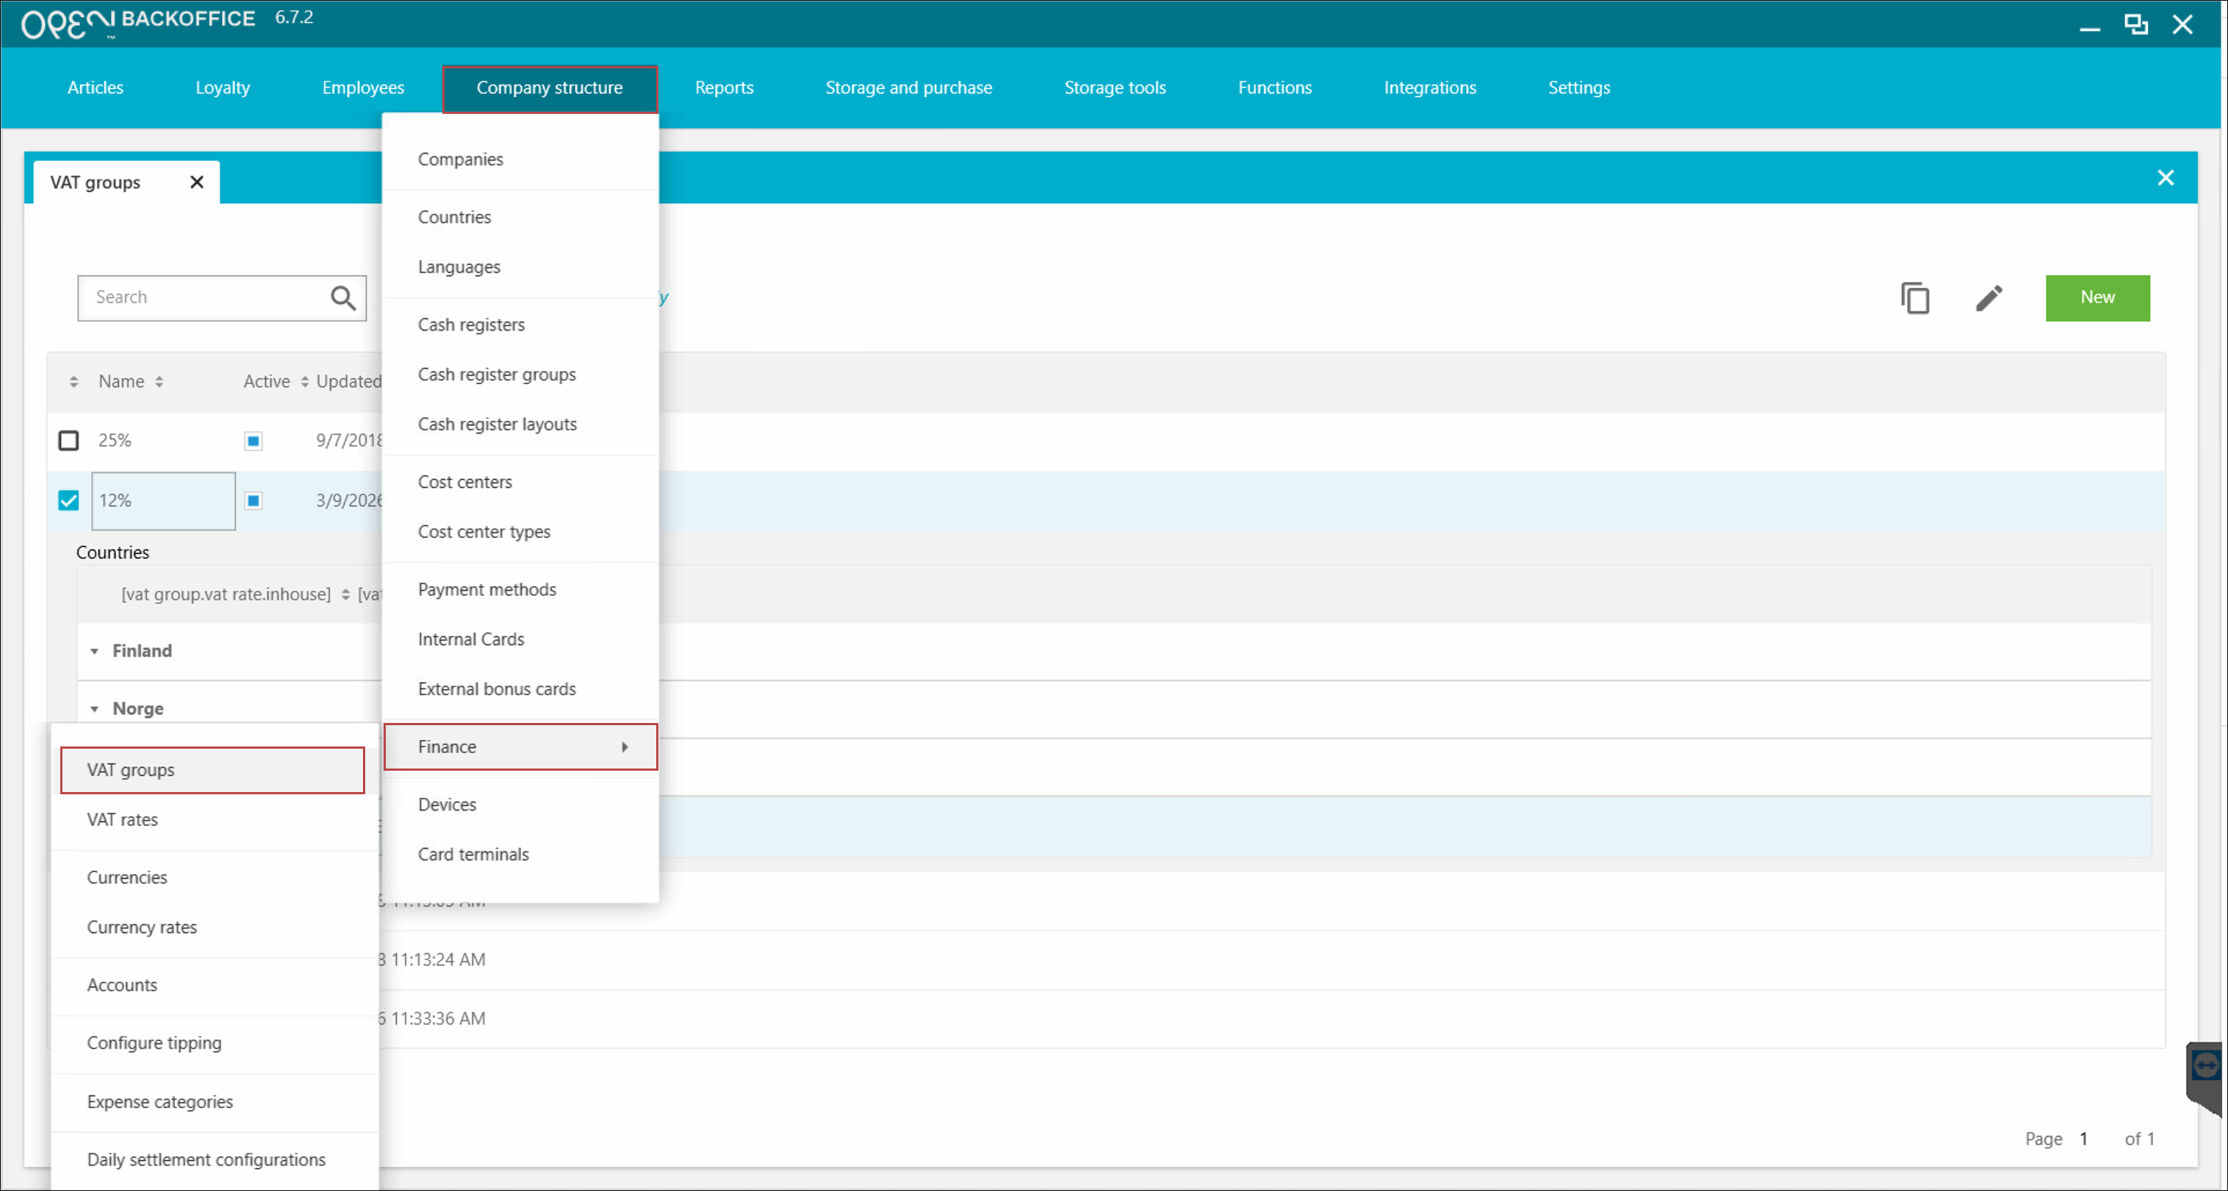Select VAT rates from Finance submenu
The width and height of the screenshot is (2228, 1191).
(122, 820)
